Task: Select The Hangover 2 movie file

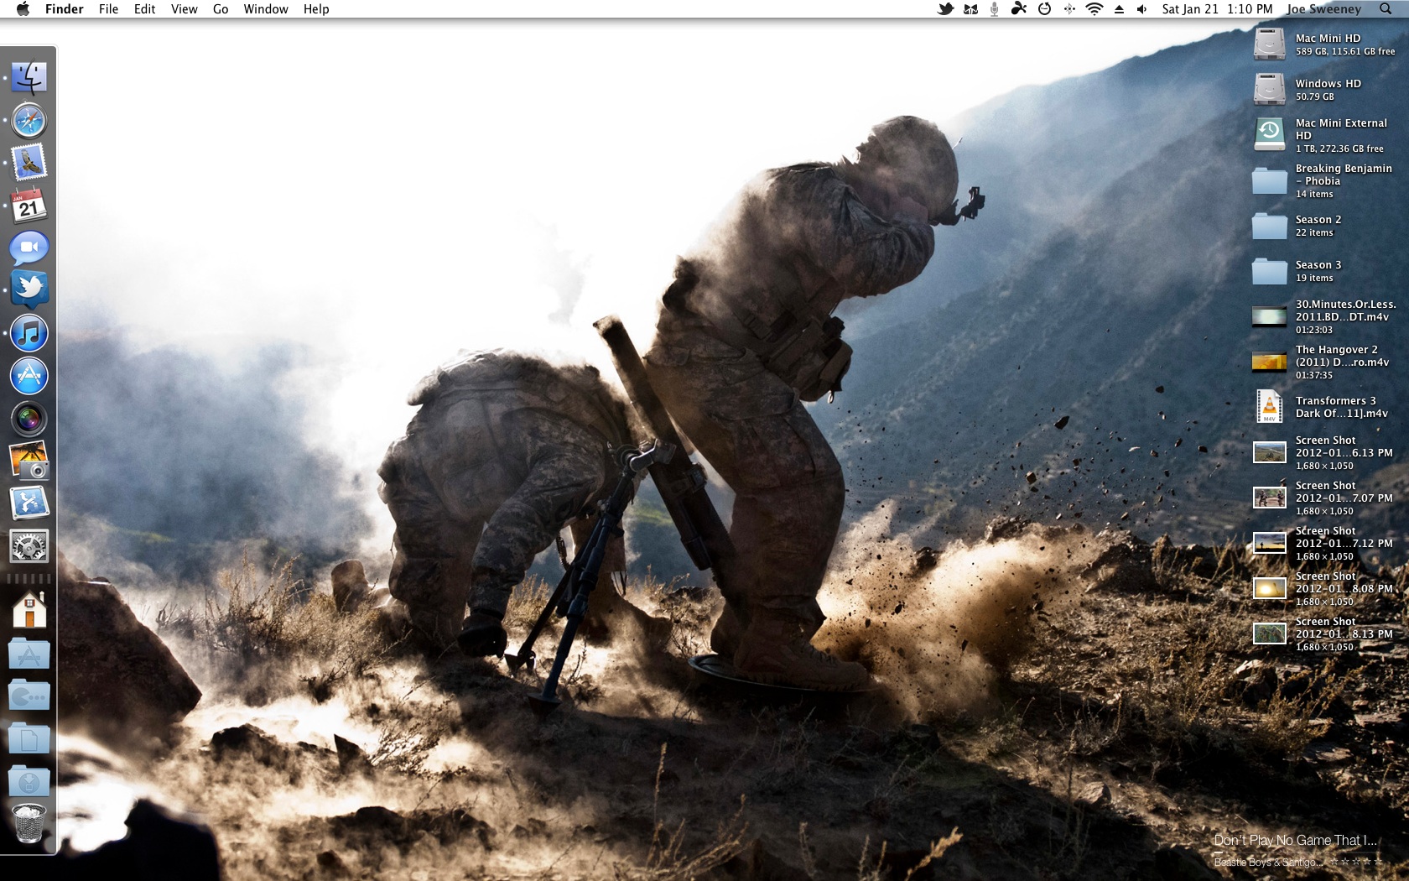Action: pyautogui.click(x=1269, y=362)
